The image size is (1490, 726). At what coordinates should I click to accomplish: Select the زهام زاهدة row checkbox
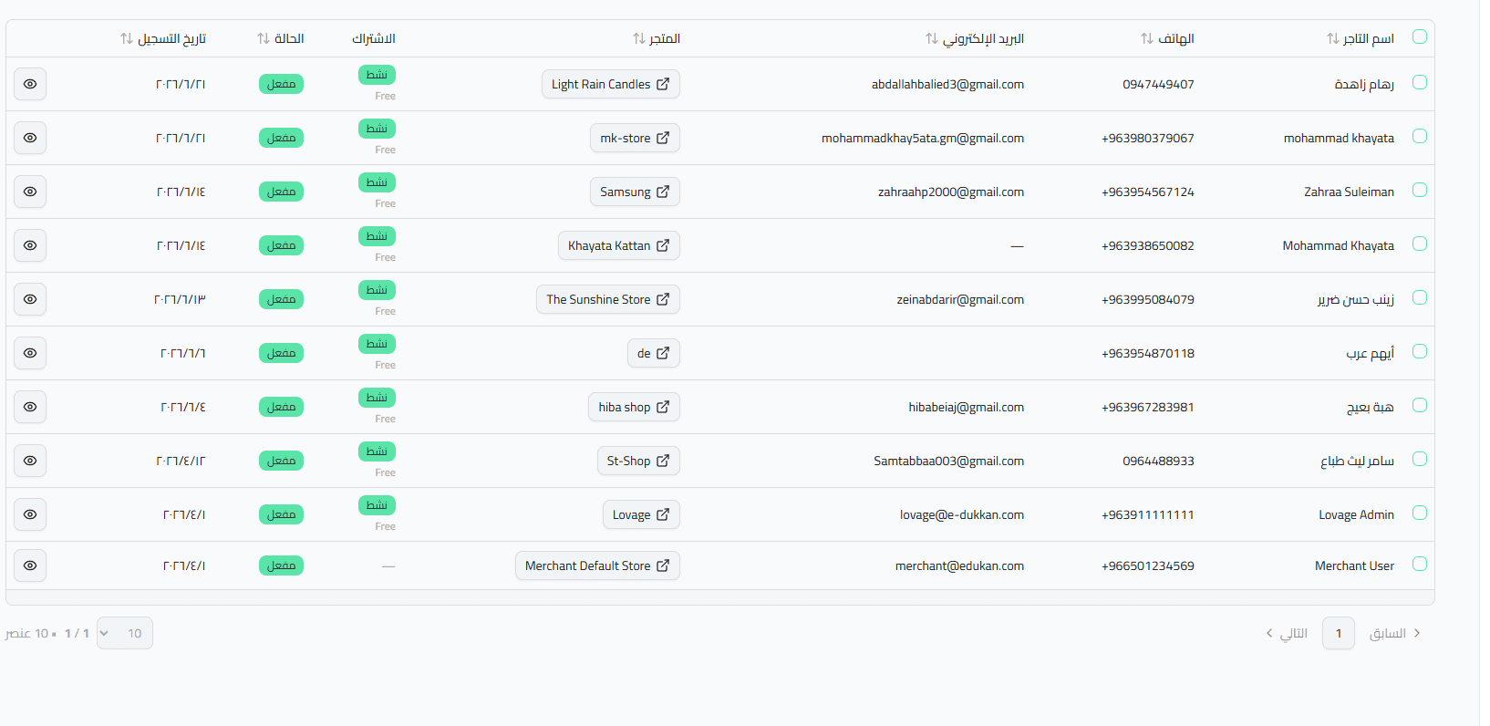(1420, 82)
